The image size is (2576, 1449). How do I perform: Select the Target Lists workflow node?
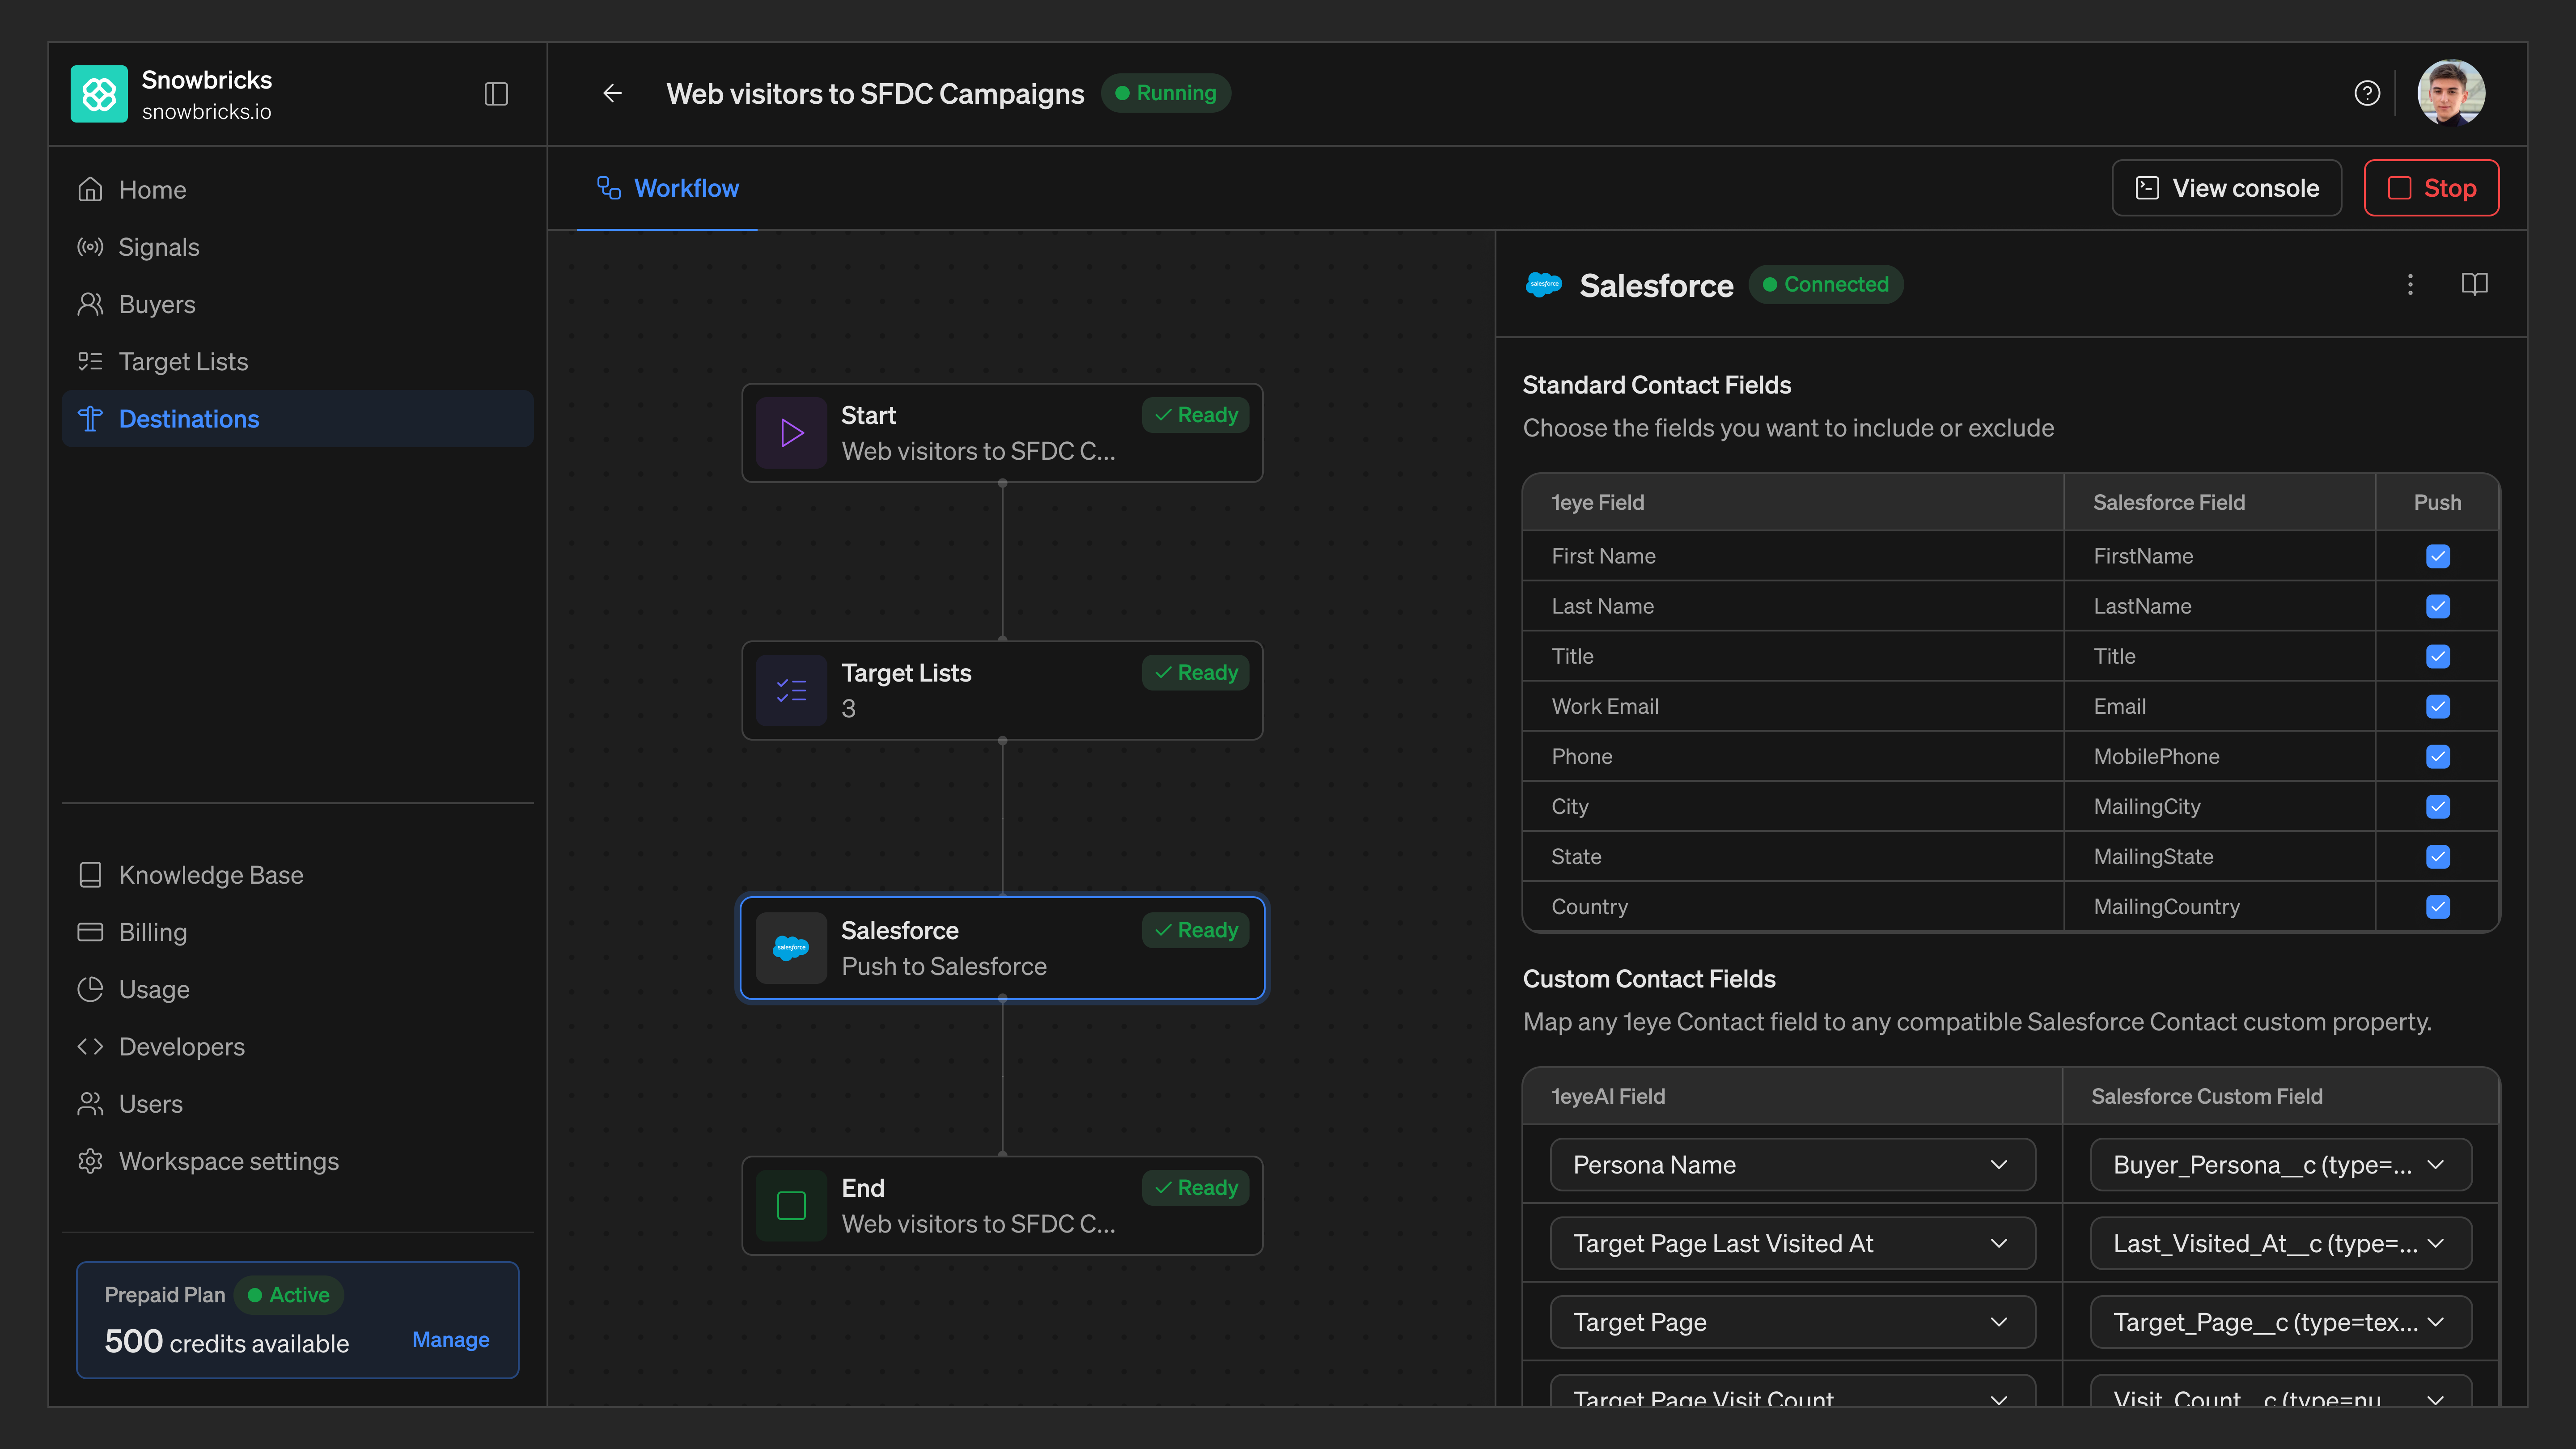(x=1002, y=690)
